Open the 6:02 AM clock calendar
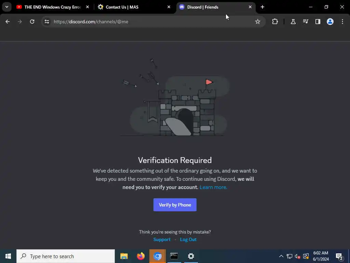This screenshot has width=350, height=263. point(321,256)
